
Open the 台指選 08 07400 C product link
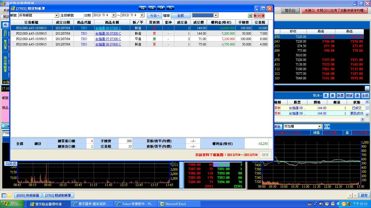[108, 44]
